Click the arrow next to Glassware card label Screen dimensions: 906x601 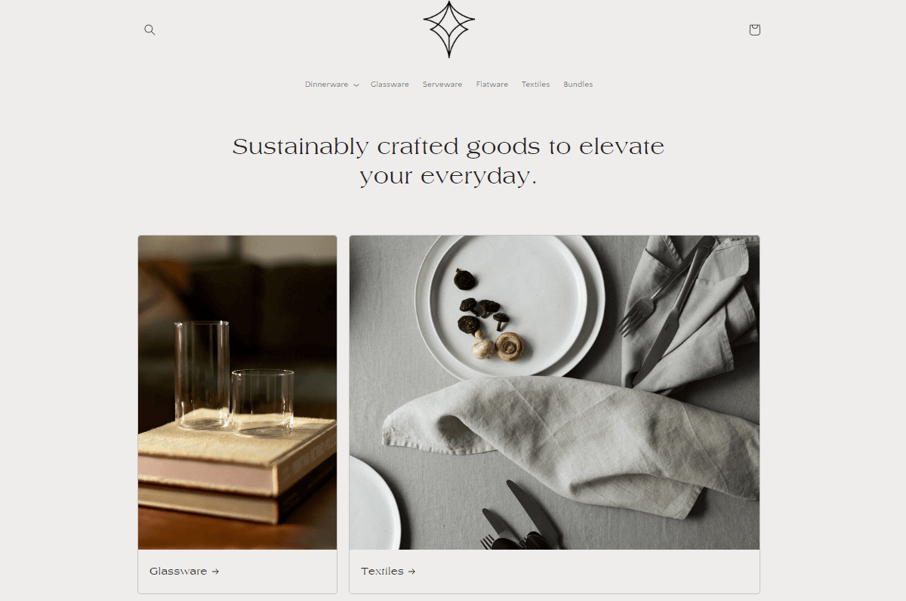coord(215,572)
